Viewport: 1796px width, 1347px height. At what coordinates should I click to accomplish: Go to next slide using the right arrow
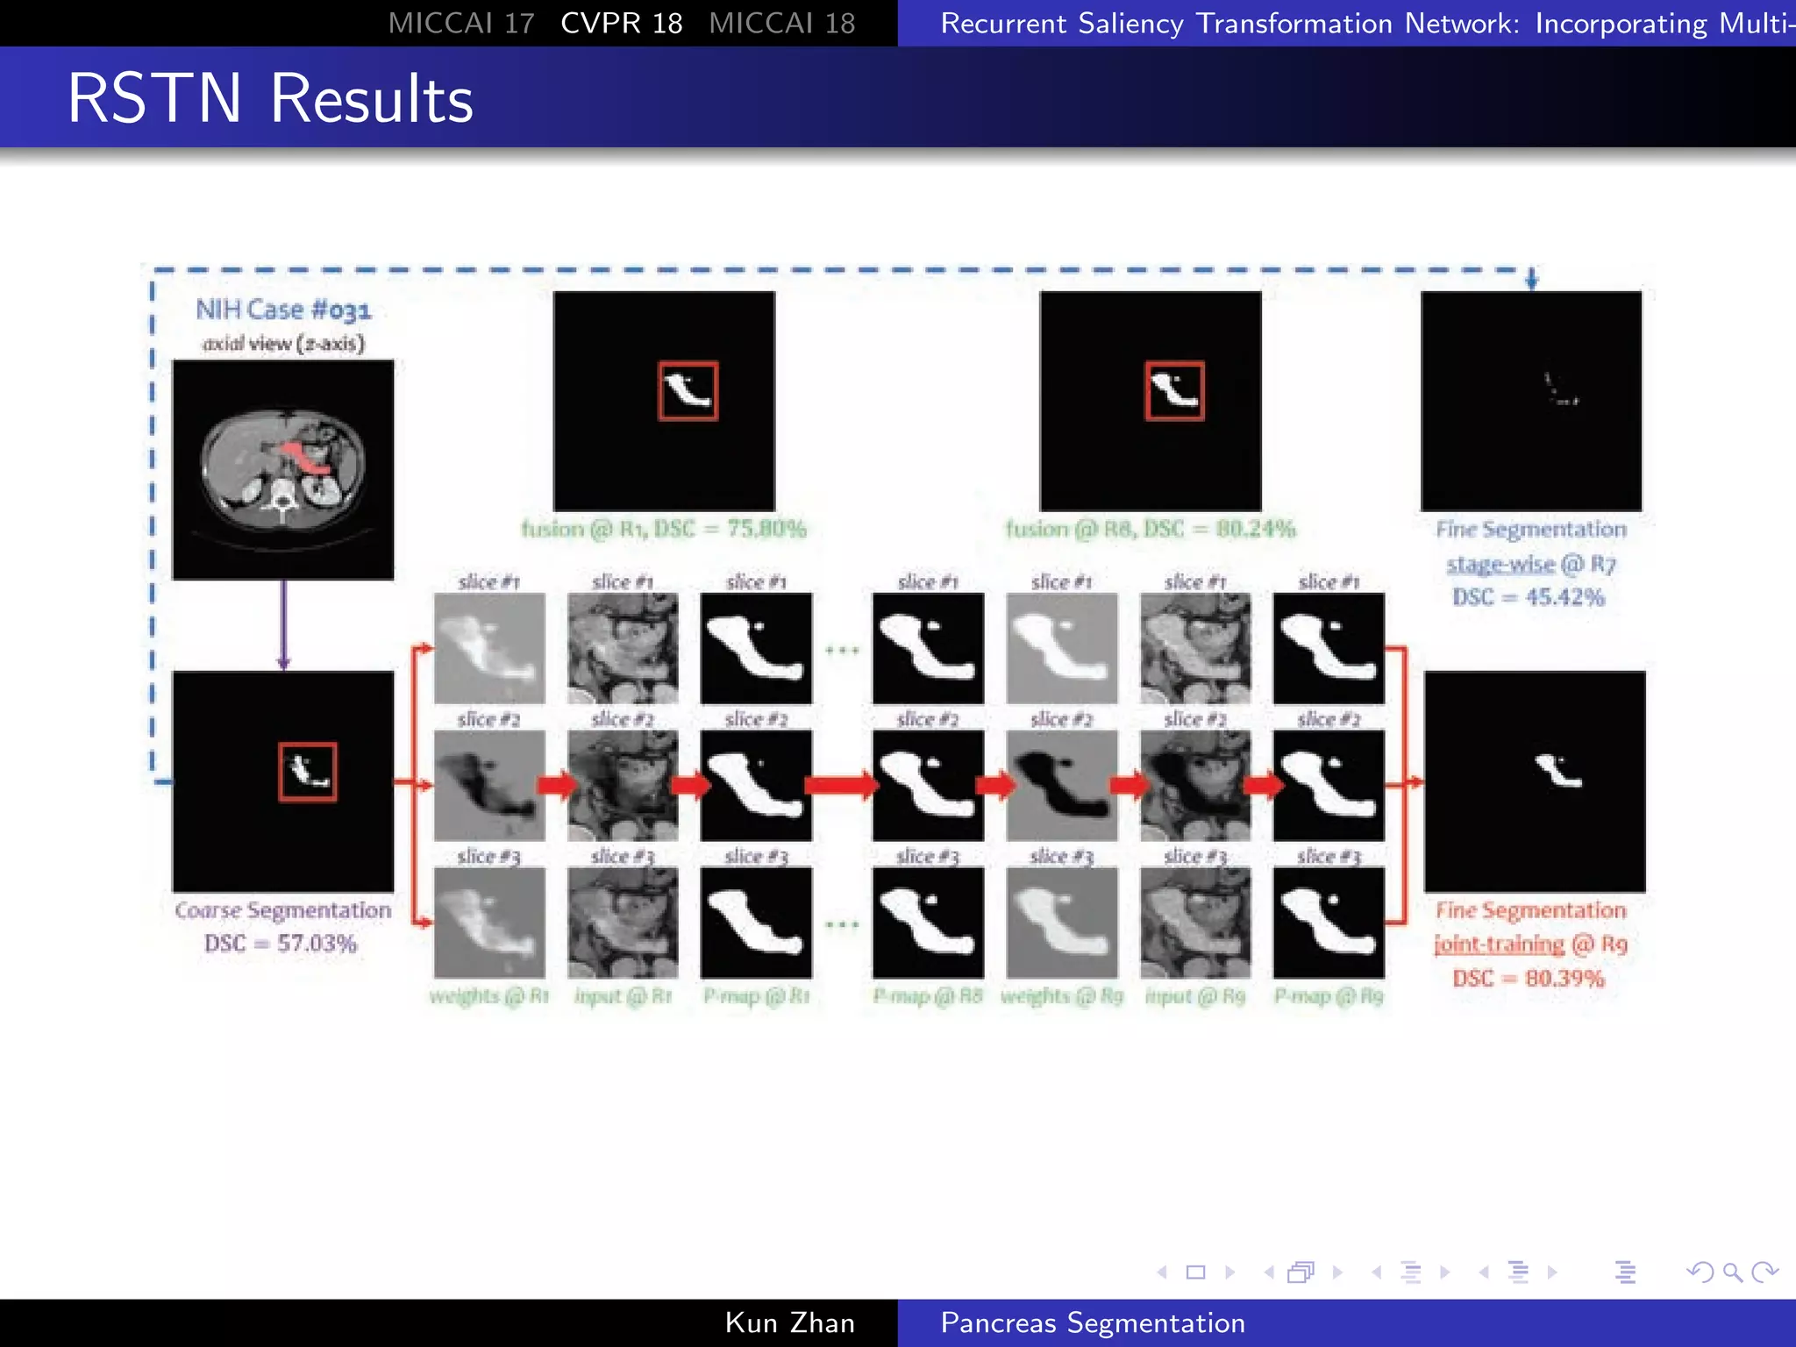(x=1229, y=1272)
